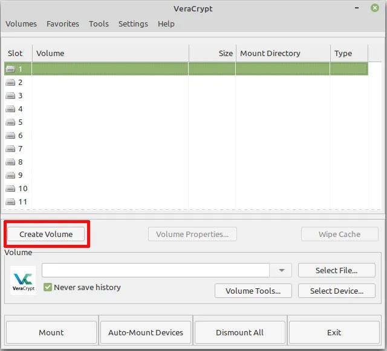Choose Select File to browse volumes
387x351 pixels.
pos(337,270)
